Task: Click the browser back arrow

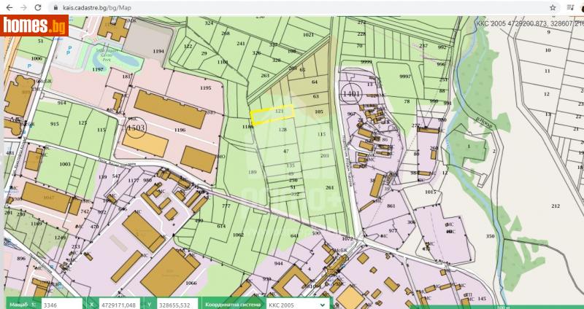Action: [8, 7]
